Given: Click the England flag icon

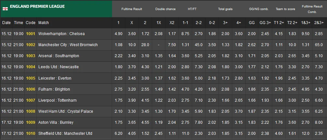Looking at the screenshot, I should point(5,9).
